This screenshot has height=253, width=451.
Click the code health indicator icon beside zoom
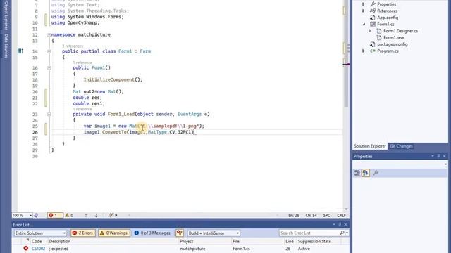[x=36, y=215]
